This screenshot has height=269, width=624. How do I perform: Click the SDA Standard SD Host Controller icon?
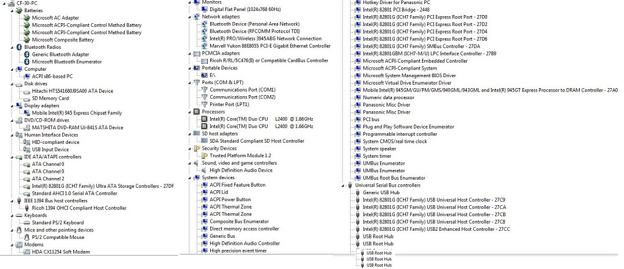[204, 141]
